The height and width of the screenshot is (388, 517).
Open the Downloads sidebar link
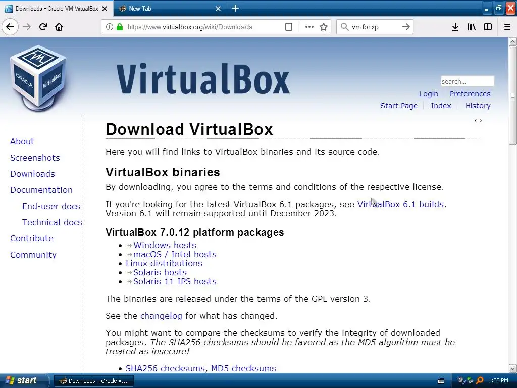coord(32,174)
